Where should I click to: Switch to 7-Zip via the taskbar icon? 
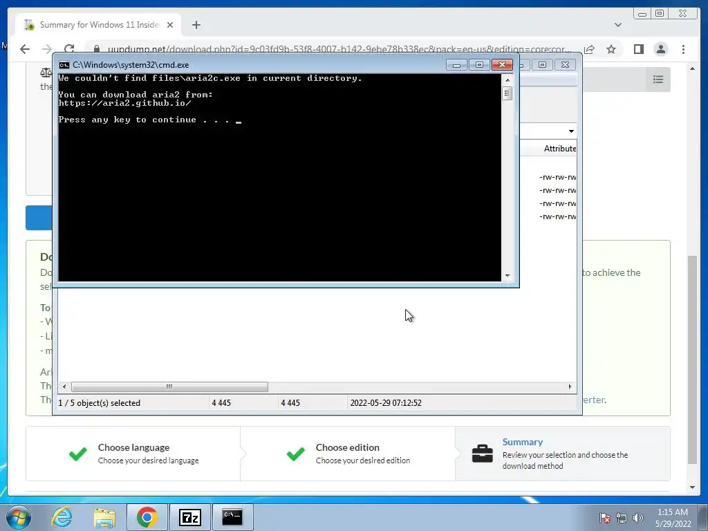[189, 517]
